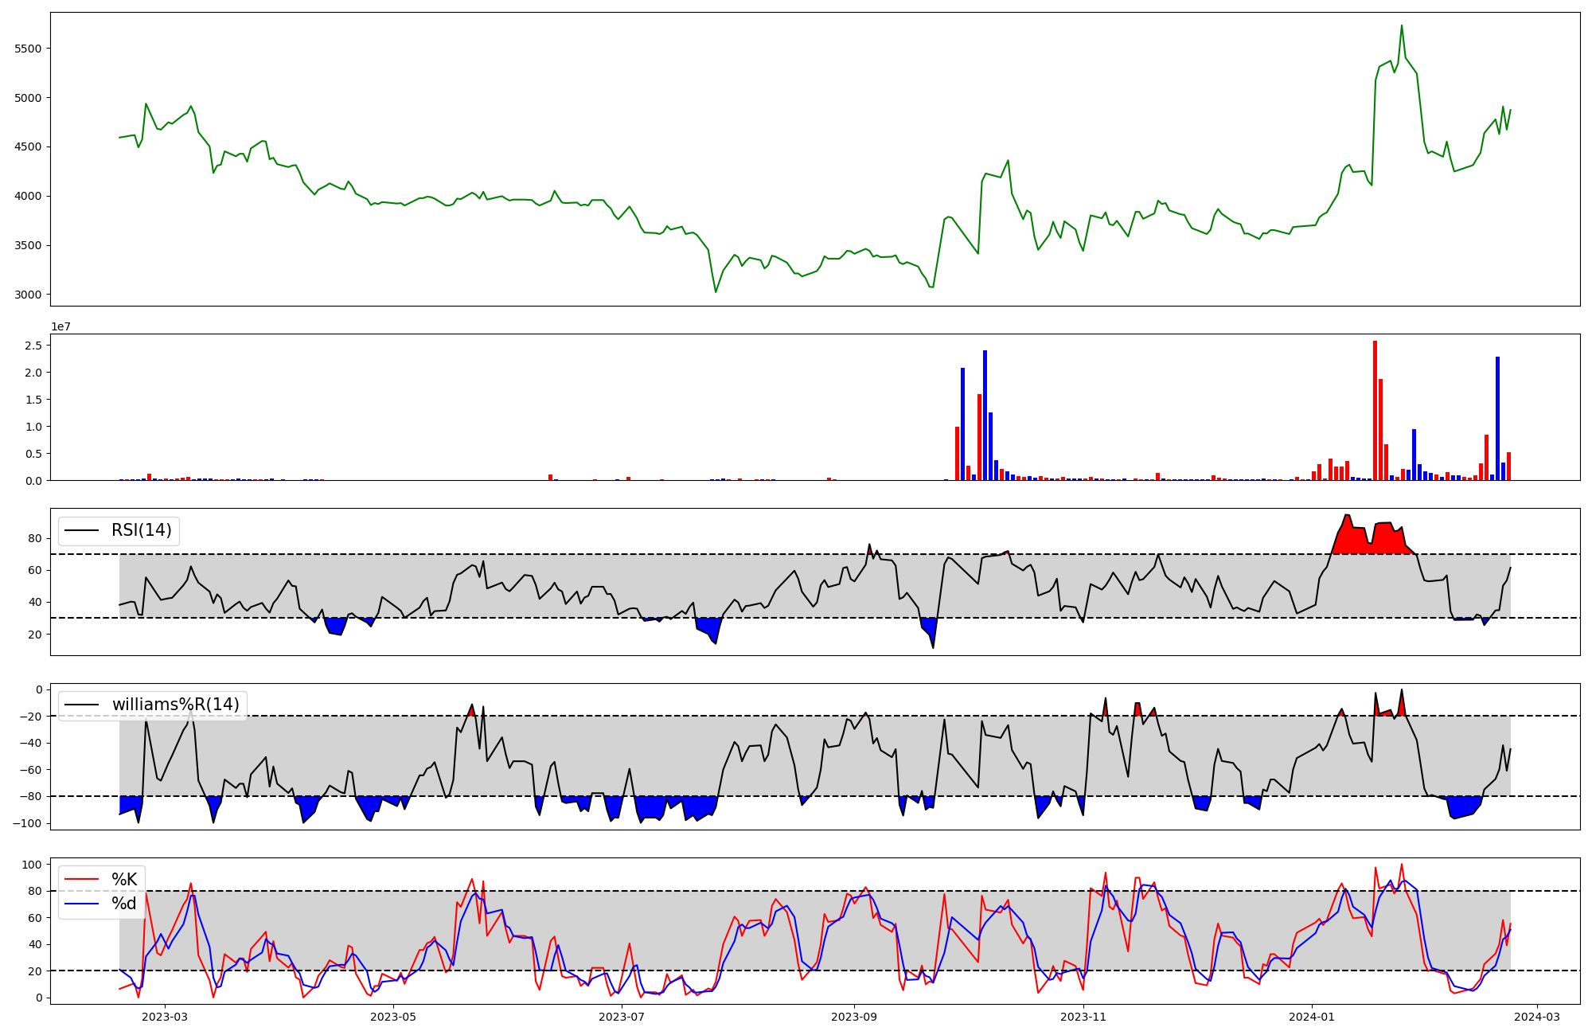Click the price chart's highest peak
The width and height of the screenshot is (1592, 1035).
(1402, 26)
